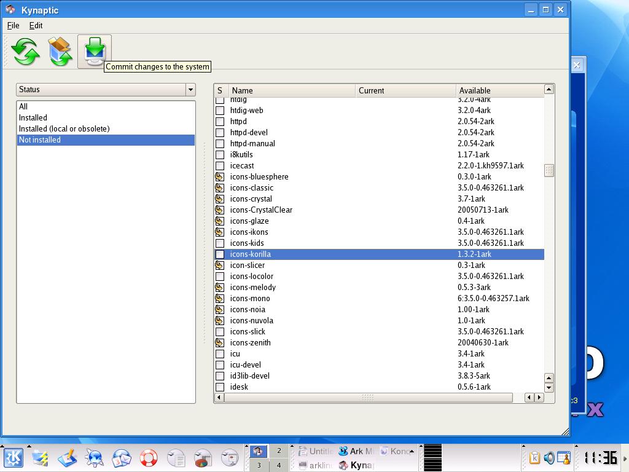Image resolution: width=629 pixels, height=472 pixels.
Task: Open the pie chart office panel icon
Action: click(203, 458)
